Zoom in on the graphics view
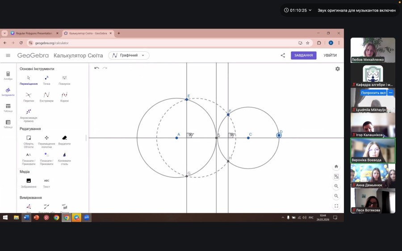The image size is (402, 251). (x=336, y=186)
